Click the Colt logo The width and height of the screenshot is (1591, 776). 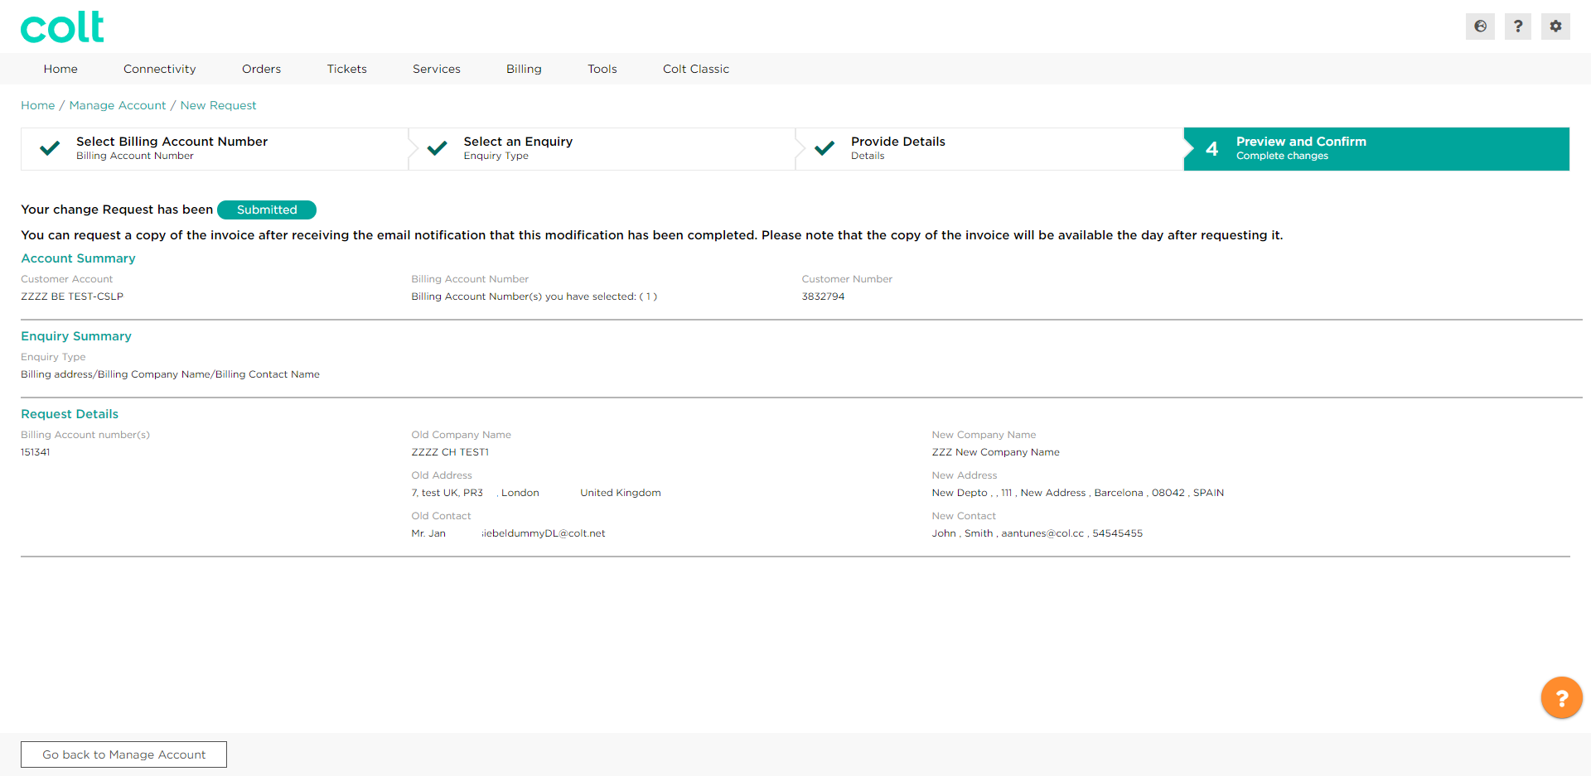pos(62,27)
